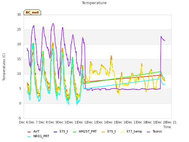This screenshot has height=142, width=189.
Task: Click the 25 y-axis tick label
Action: point(19,30)
